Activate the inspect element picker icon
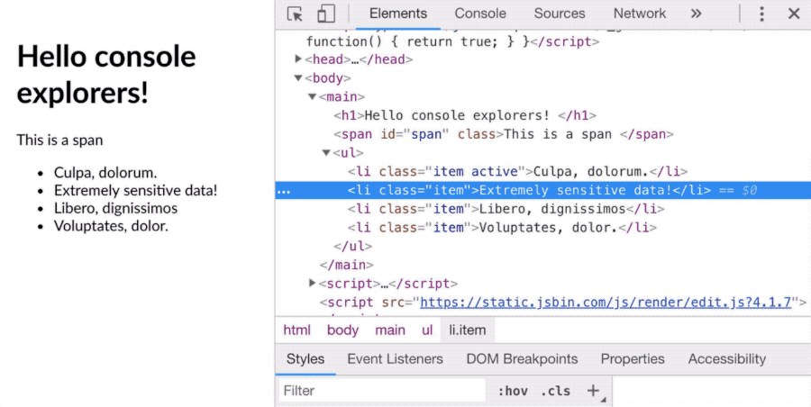This screenshot has width=811, height=407. point(295,14)
